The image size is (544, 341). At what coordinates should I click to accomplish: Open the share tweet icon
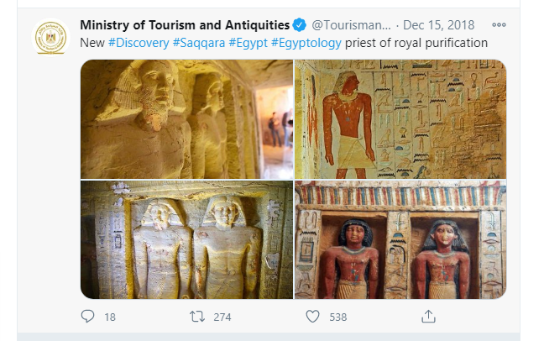428,317
